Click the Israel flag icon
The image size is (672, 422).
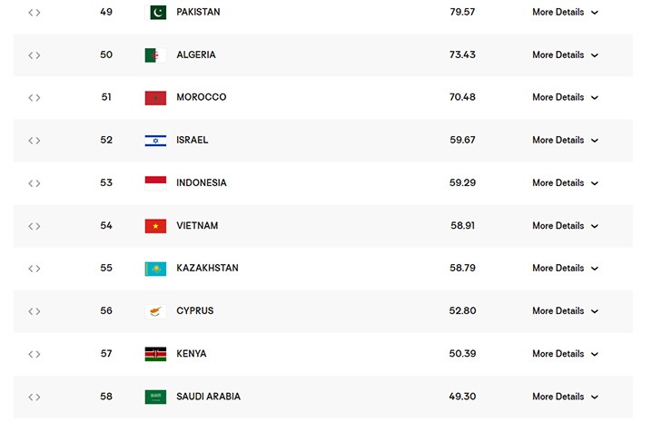click(x=155, y=141)
